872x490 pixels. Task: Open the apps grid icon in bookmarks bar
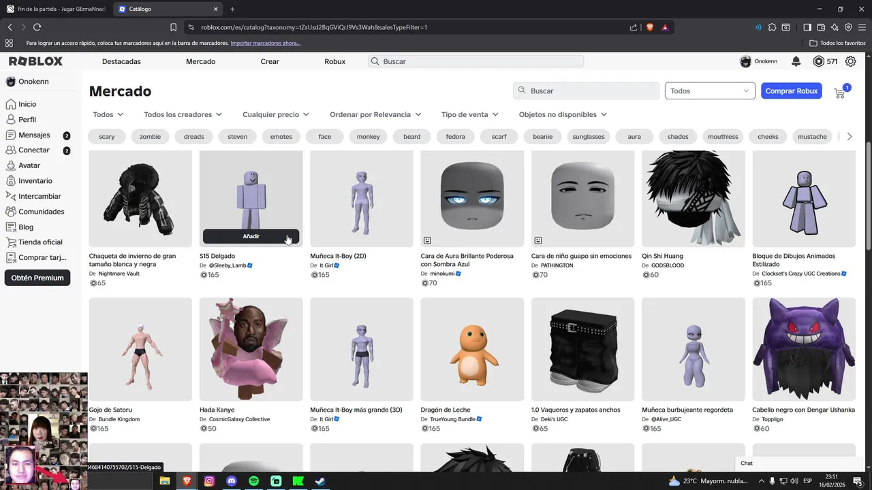point(9,43)
